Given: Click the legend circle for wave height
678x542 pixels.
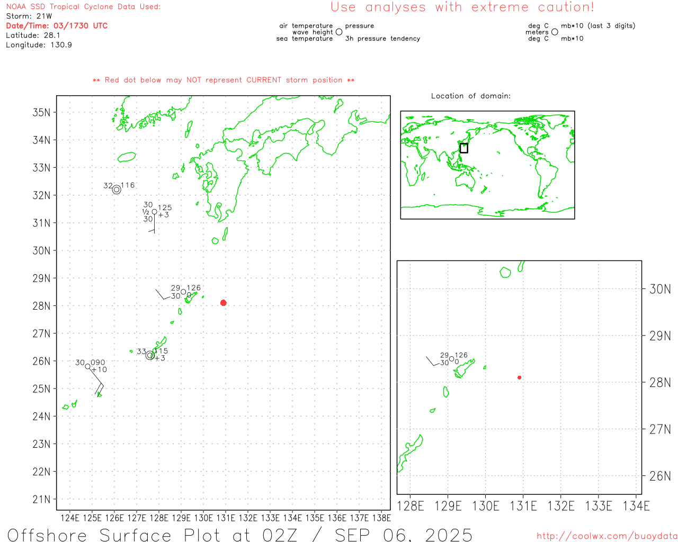Looking at the screenshot, I should pos(339,32).
